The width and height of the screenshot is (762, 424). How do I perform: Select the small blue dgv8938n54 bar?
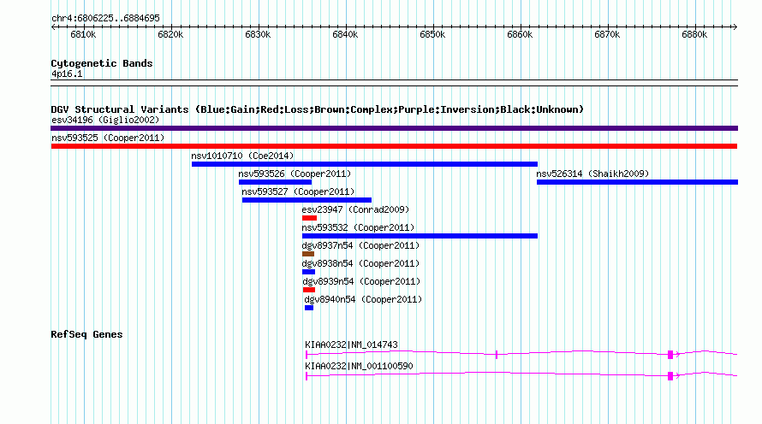(308, 272)
